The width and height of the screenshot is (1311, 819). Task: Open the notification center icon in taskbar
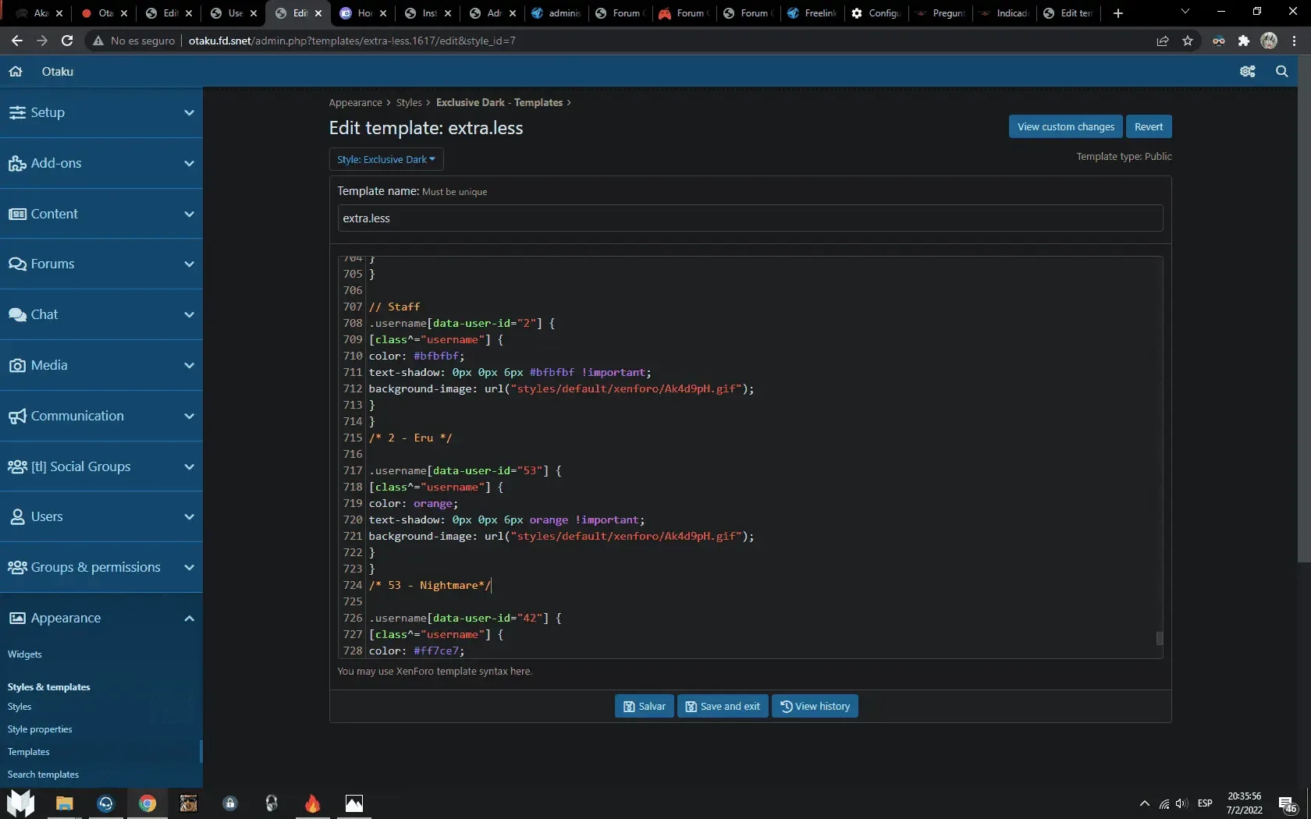[1288, 804]
